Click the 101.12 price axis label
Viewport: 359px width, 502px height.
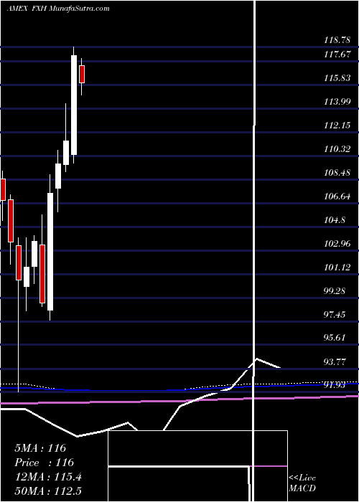click(337, 267)
